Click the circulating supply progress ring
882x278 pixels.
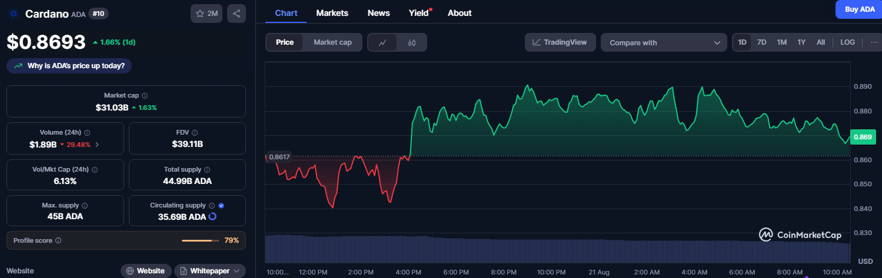tap(212, 216)
